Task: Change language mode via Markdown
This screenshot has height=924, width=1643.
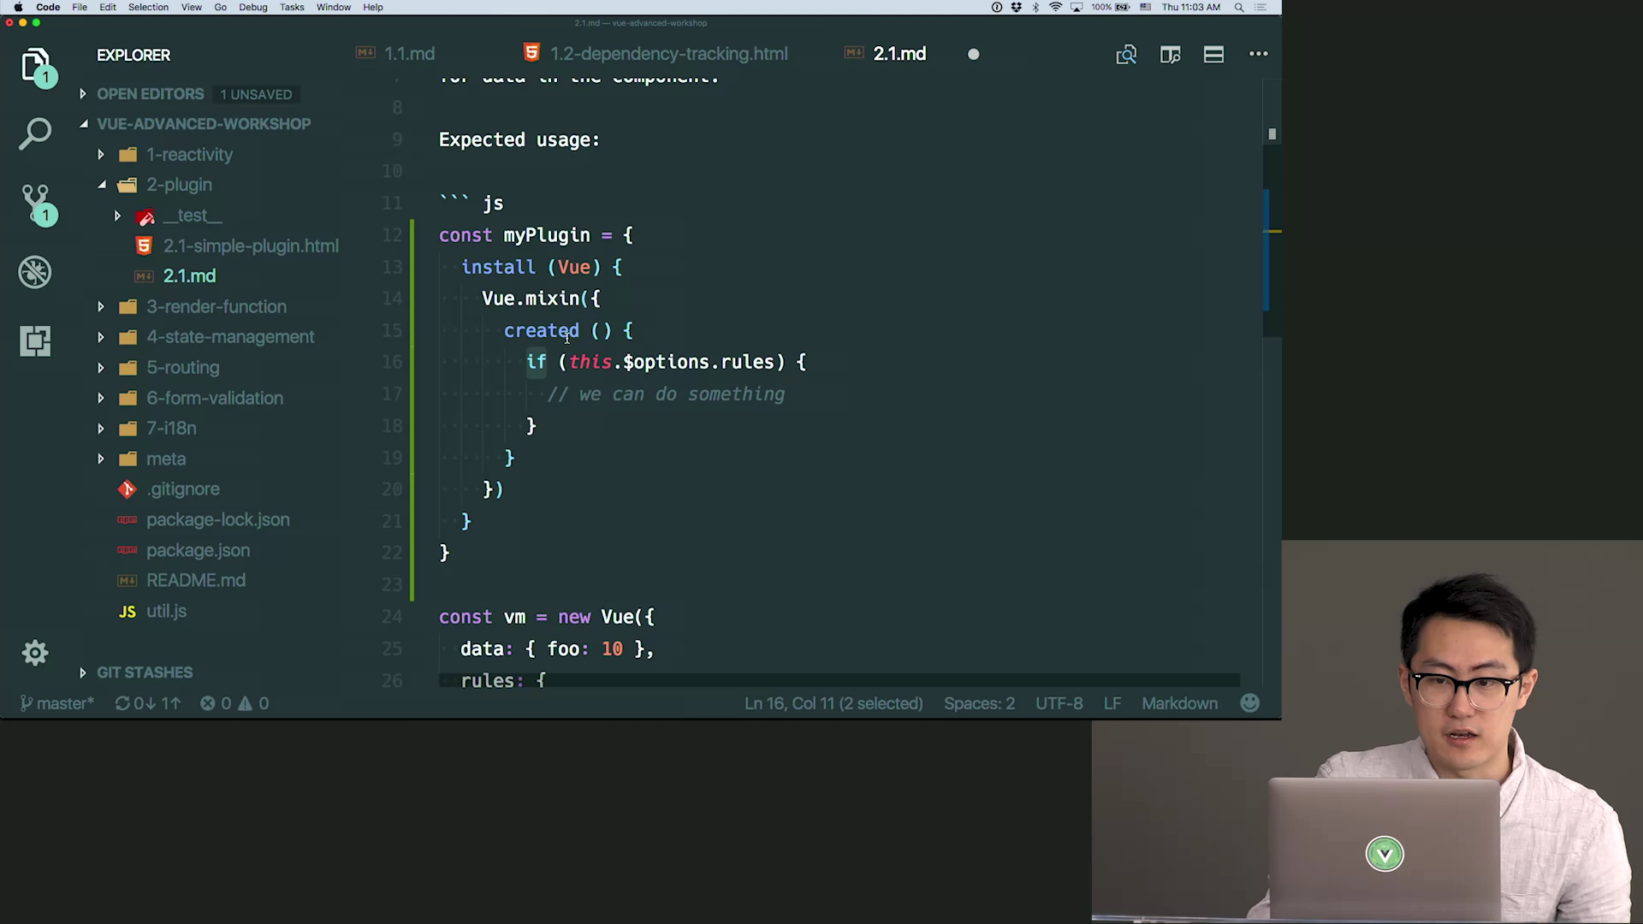Action: coord(1179,703)
